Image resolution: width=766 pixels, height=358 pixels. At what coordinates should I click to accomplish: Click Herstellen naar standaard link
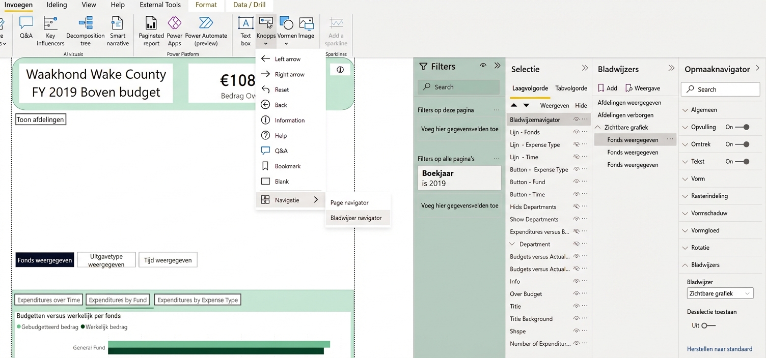pos(719,349)
